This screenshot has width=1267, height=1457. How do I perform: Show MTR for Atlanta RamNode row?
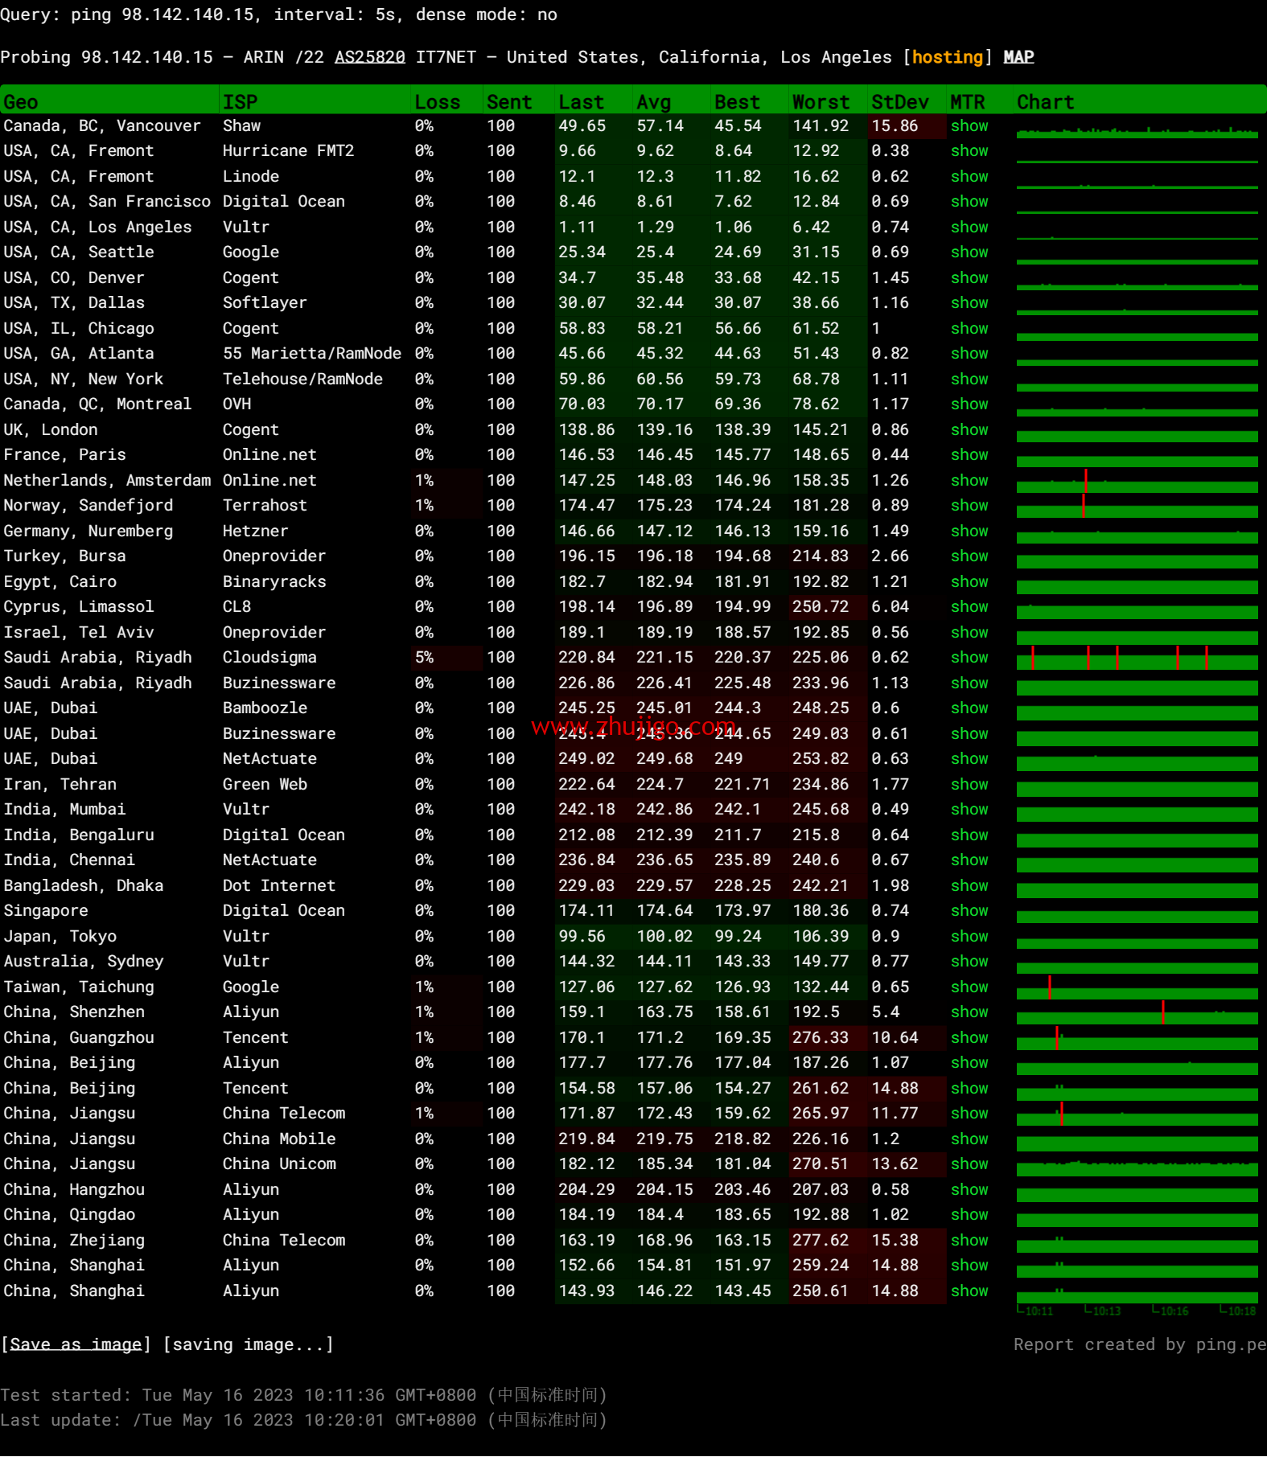coord(969,354)
